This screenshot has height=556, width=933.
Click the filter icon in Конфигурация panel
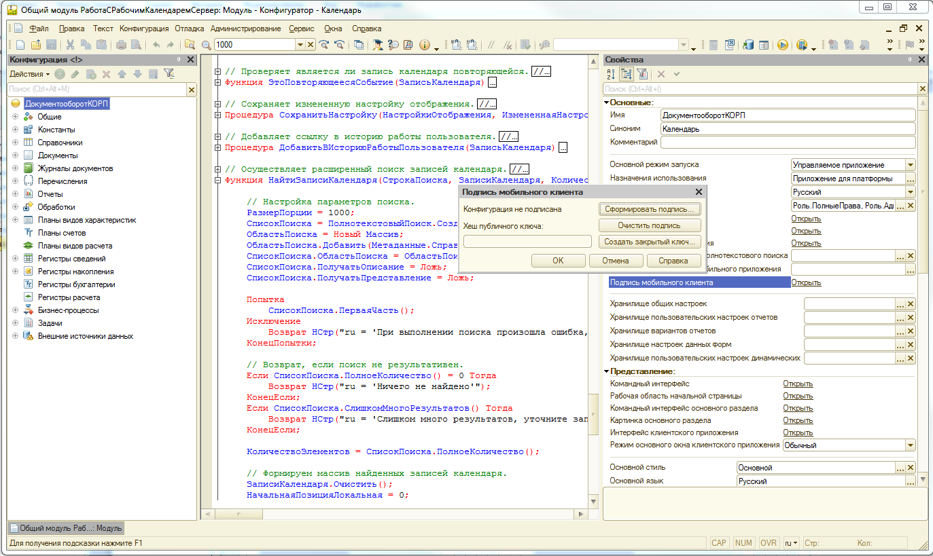pyautogui.click(x=169, y=74)
